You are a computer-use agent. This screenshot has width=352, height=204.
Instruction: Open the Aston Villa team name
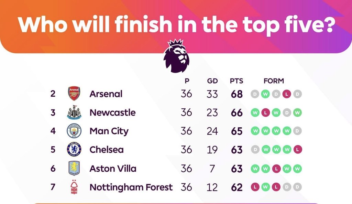[x=113, y=169]
